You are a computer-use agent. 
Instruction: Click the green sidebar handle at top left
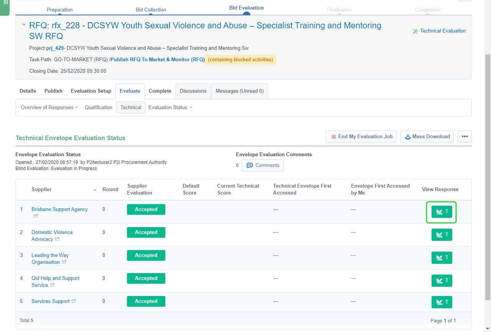[x=5, y=7]
